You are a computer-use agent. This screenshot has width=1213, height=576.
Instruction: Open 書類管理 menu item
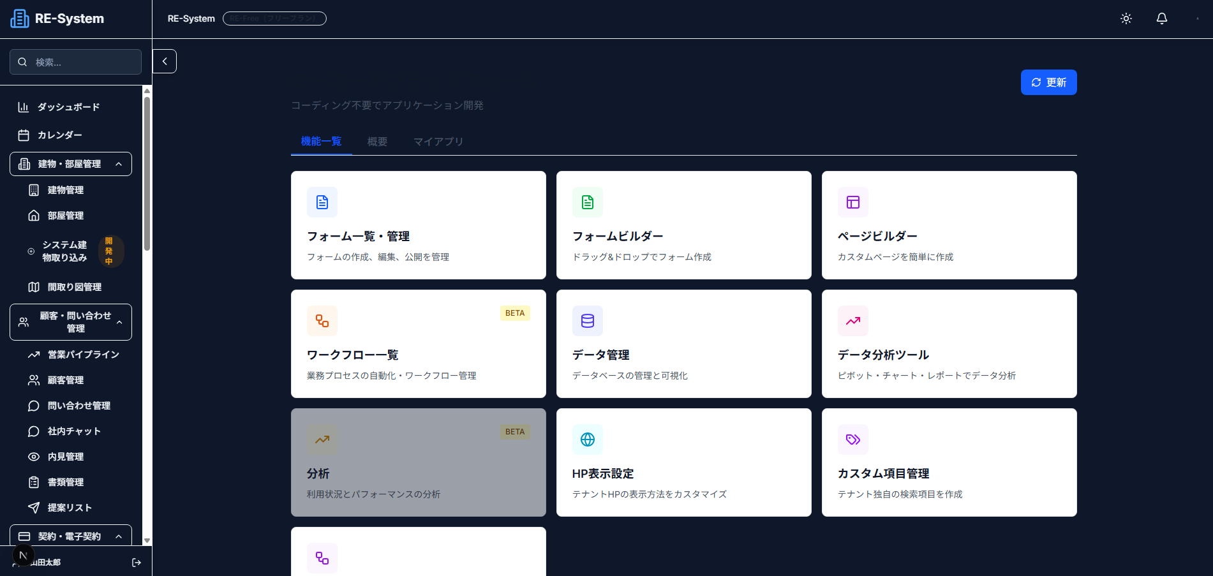[75, 482]
